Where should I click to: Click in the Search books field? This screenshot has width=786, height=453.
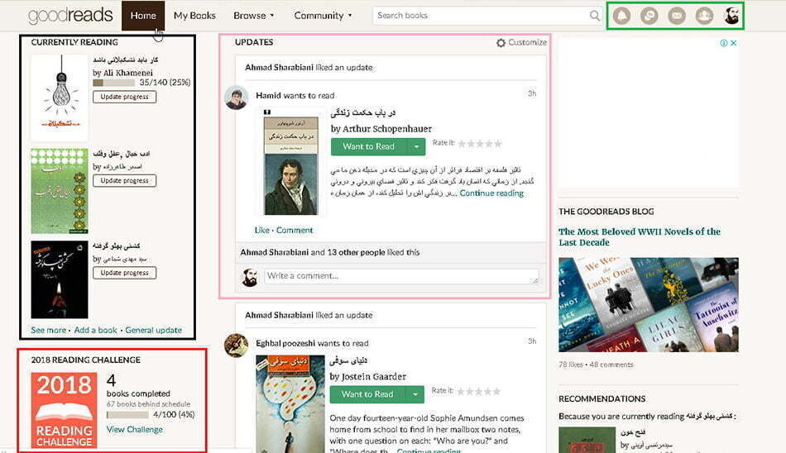coord(482,16)
